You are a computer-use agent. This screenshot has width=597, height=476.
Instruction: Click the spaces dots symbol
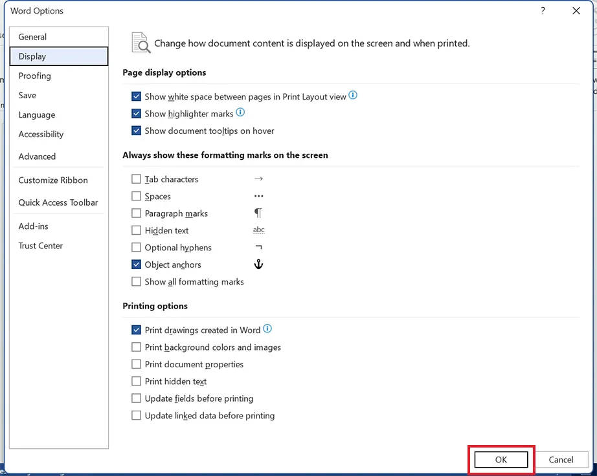pos(258,196)
